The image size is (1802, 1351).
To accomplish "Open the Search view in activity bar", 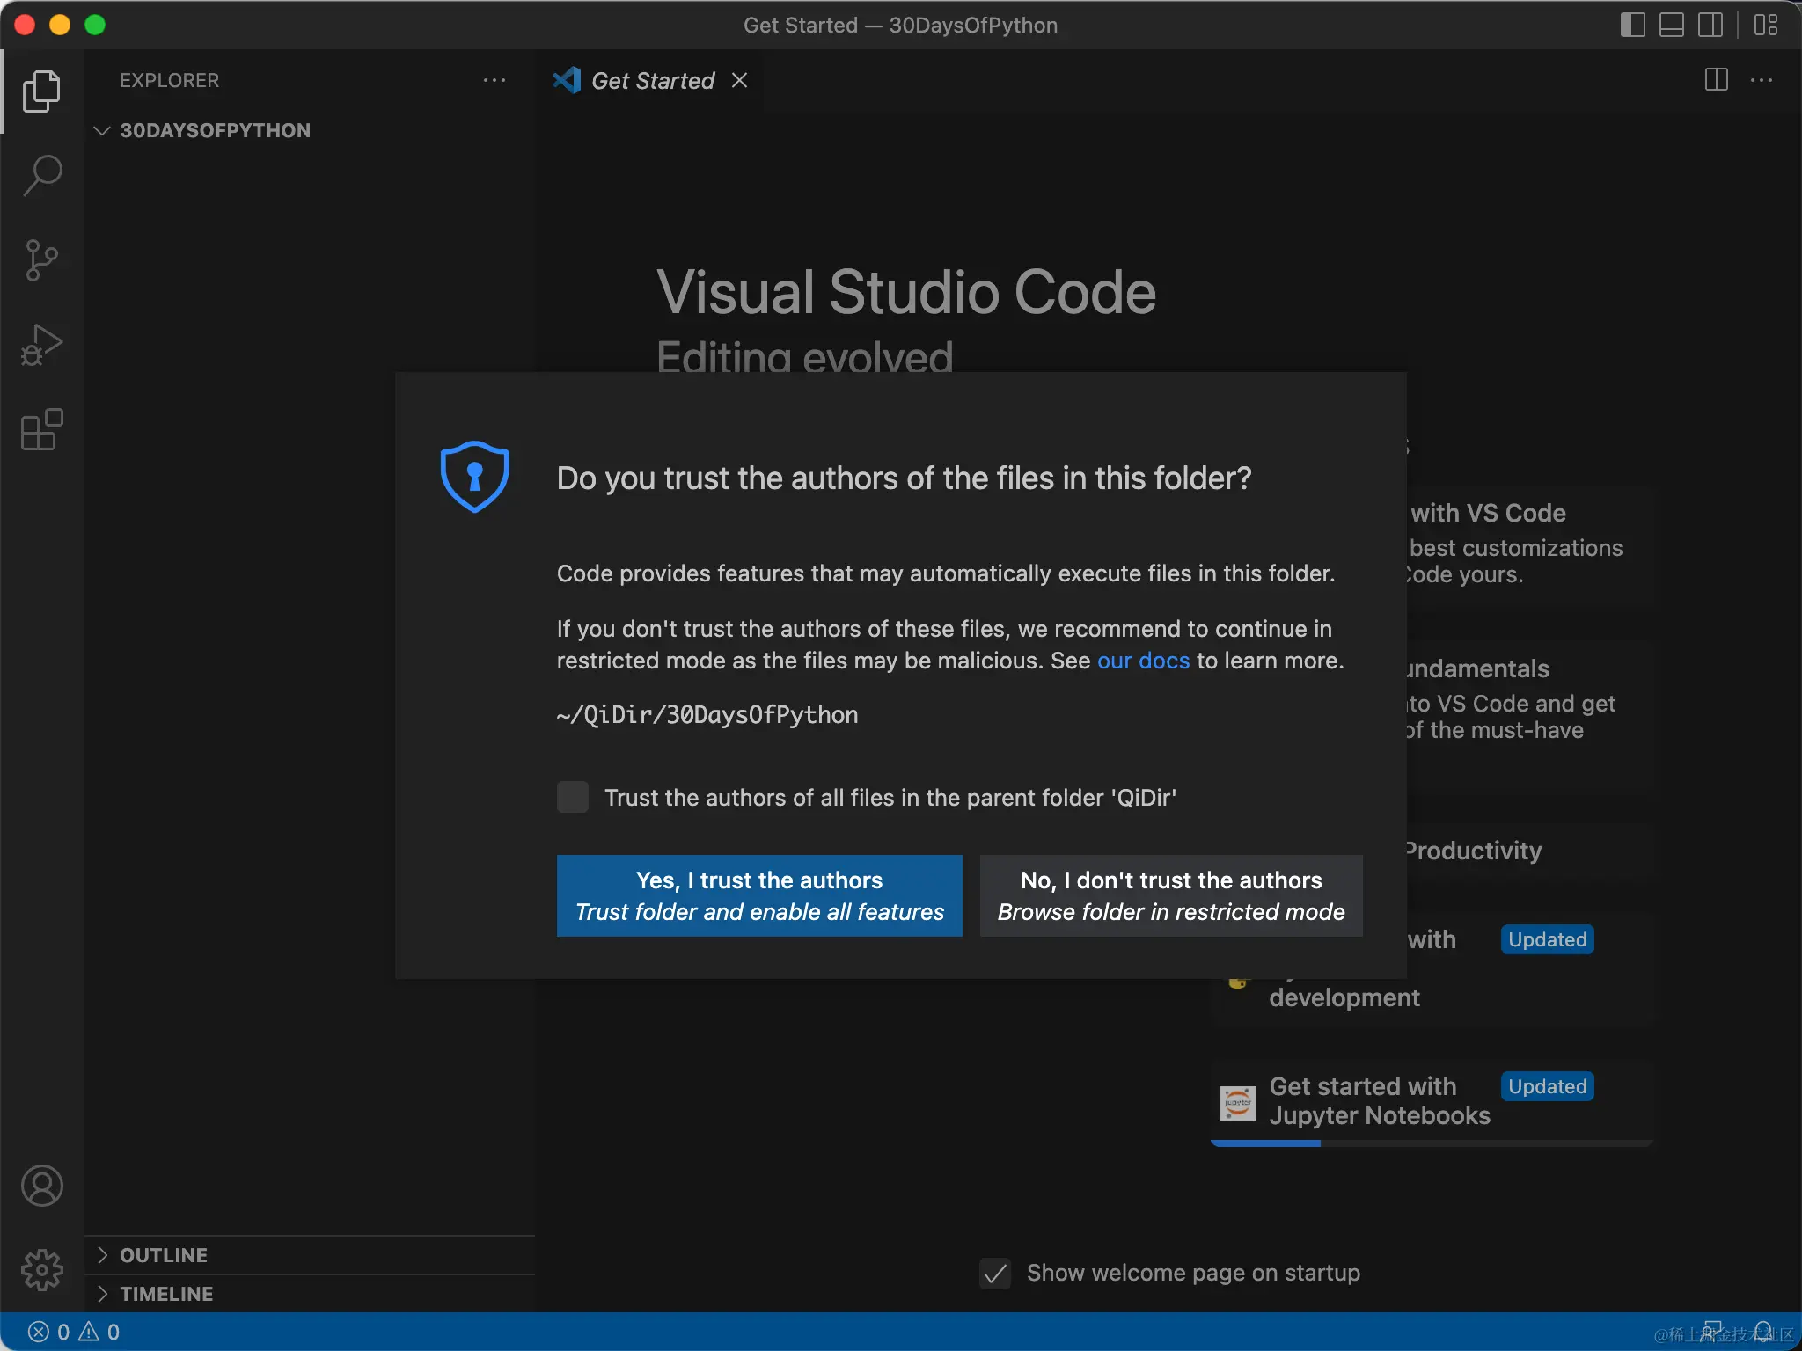I will pos(41,175).
